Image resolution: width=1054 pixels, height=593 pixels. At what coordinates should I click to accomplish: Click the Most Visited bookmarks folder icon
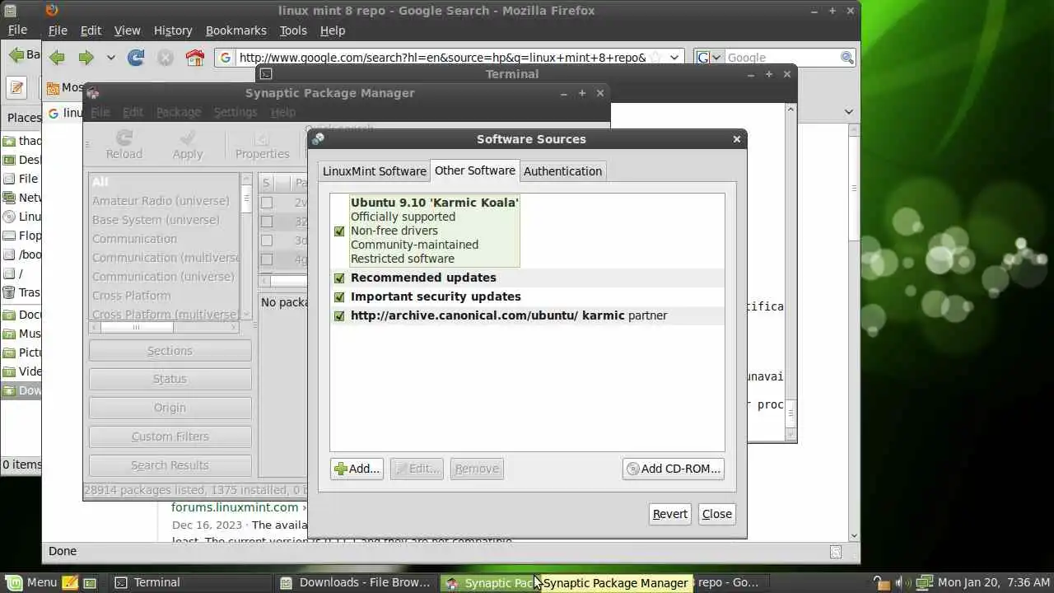53,88
